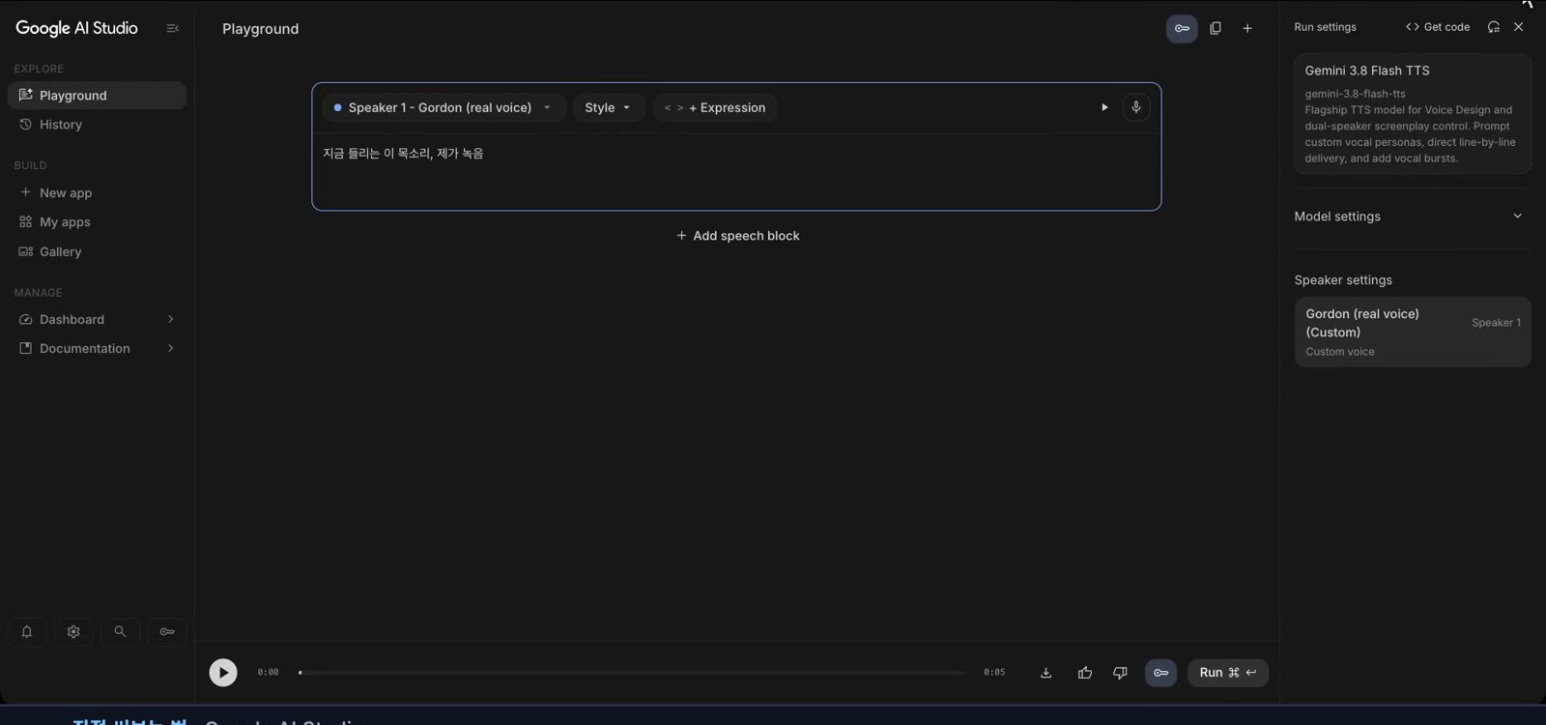Click the Google AI Studio logo
Image resolution: width=1546 pixels, height=725 pixels.
[76, 28]
